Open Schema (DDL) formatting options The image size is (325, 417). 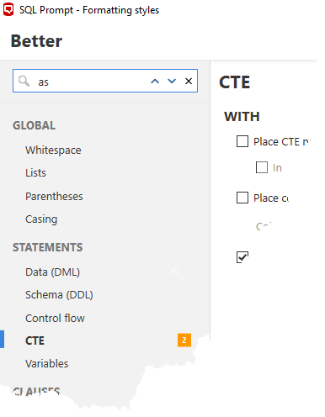59,295
